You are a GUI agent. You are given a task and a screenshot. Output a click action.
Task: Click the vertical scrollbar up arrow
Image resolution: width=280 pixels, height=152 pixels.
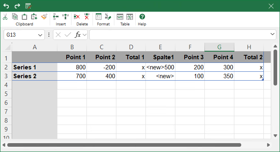click(275, 46)
